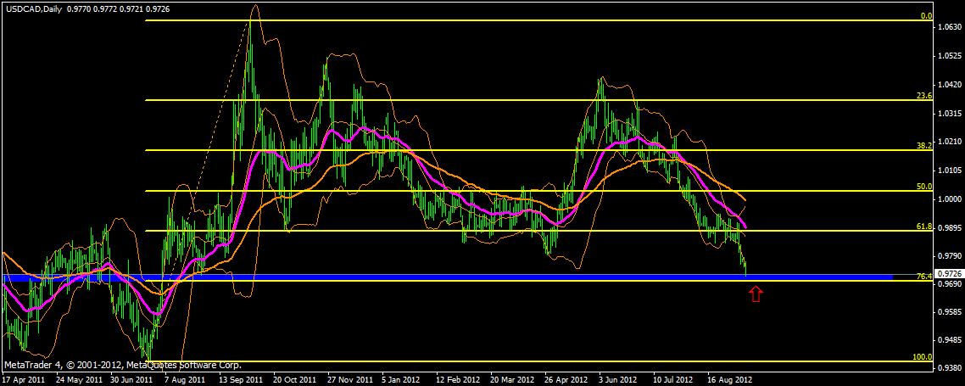Click the 16 Aug 2012 date label

730,380
